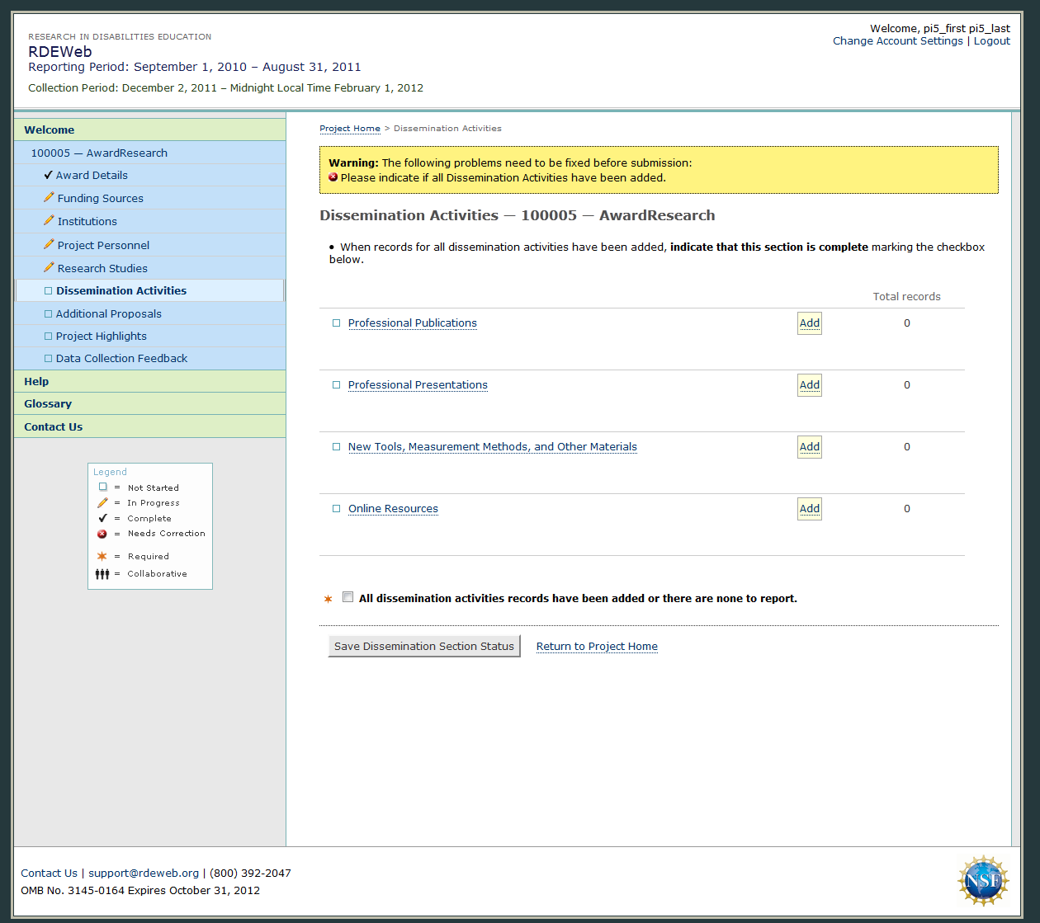The height and width of the screenshot is (923, 1040).
Task: Follow the Return to Project Home link
Action: point(597,647)
